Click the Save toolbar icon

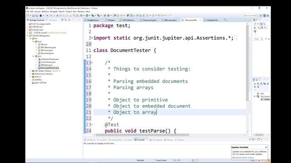33,15
